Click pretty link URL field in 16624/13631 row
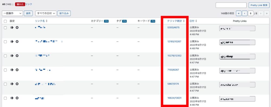 237,99
